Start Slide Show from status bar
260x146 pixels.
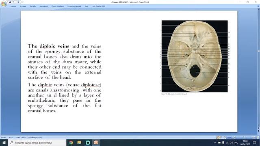(x=224, y=137)
